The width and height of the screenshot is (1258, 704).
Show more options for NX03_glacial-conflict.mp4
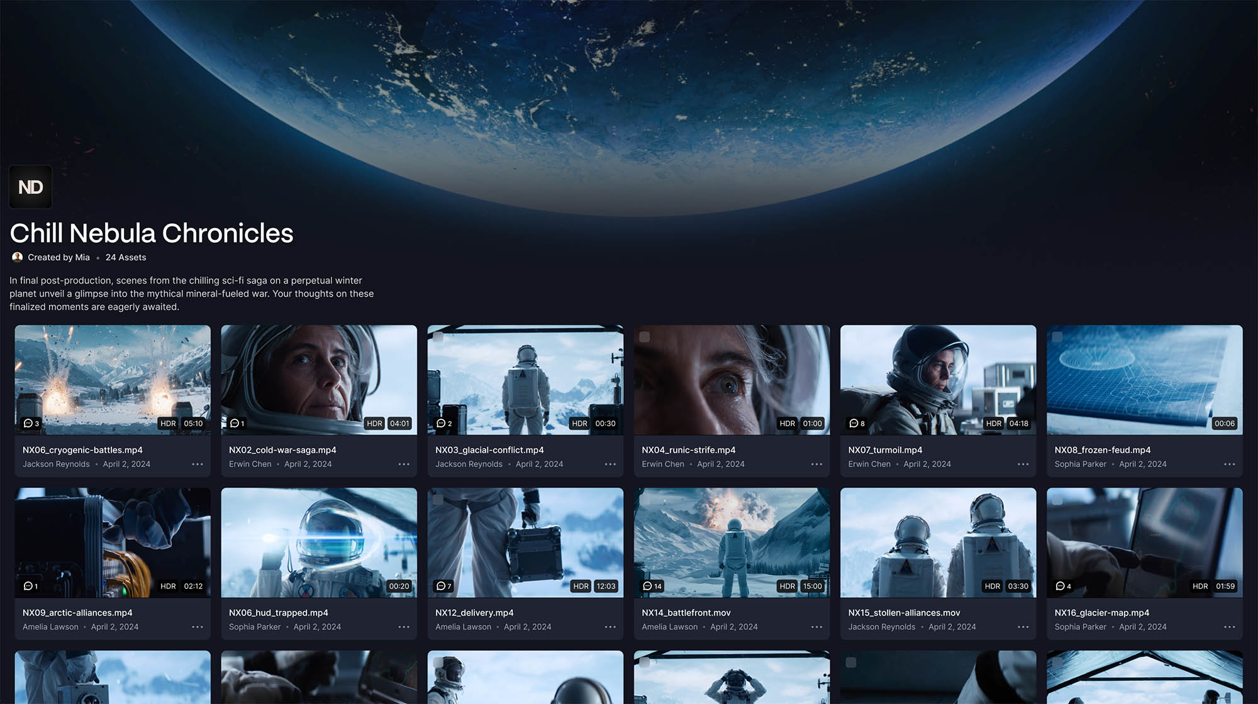point(610,465)
